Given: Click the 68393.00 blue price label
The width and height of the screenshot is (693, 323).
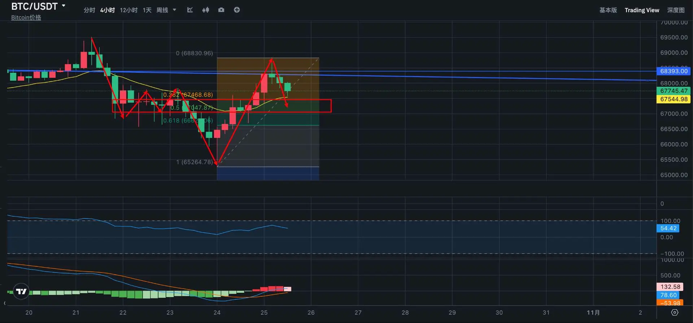Looking at the screenshot, I should (x=674, y=71).
